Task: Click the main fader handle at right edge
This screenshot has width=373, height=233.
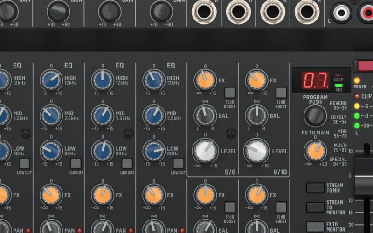Action: pyautogui.click(x=365, y=177)
